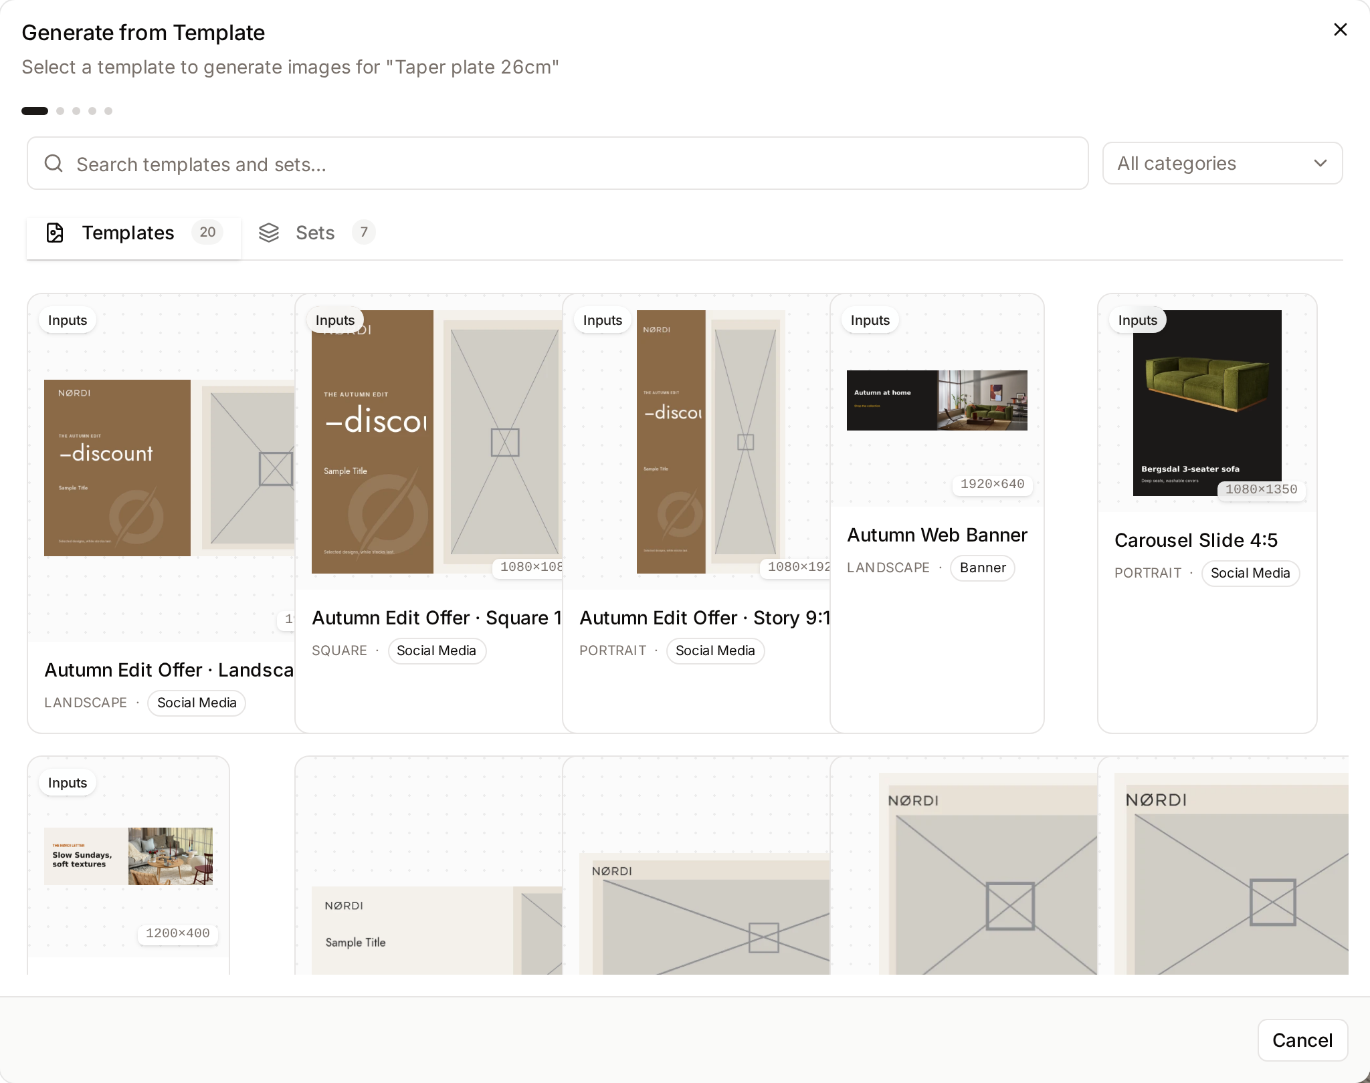Click the All categories chevron arrow
1370x1083 pixels.
click(x=1320, y=163)
